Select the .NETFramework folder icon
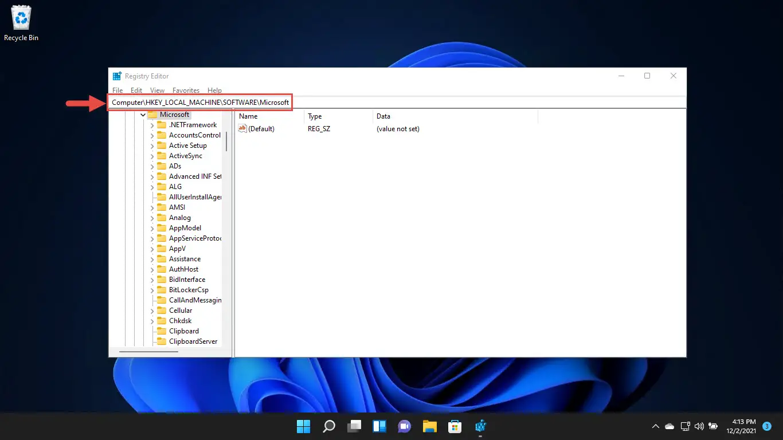Image resolution: width=783 pixels, height=440 pixels. (162, 125)
